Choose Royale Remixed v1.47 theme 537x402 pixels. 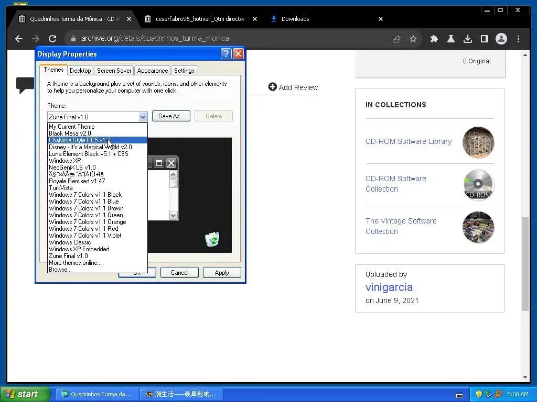point(97,181)
